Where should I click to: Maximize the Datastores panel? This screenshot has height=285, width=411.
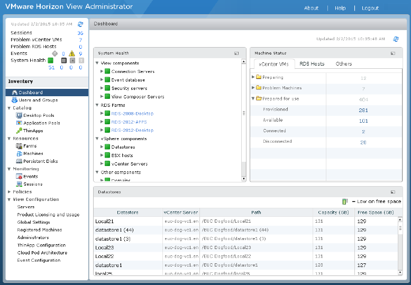393,192
